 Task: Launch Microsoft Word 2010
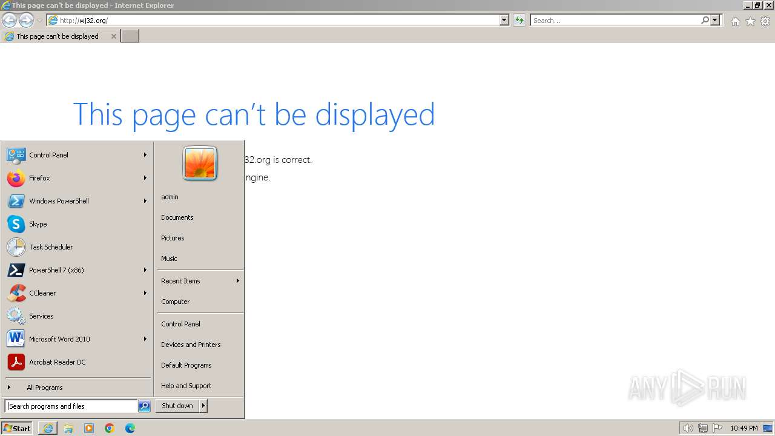pyautogui.click(x=77, y=339)
